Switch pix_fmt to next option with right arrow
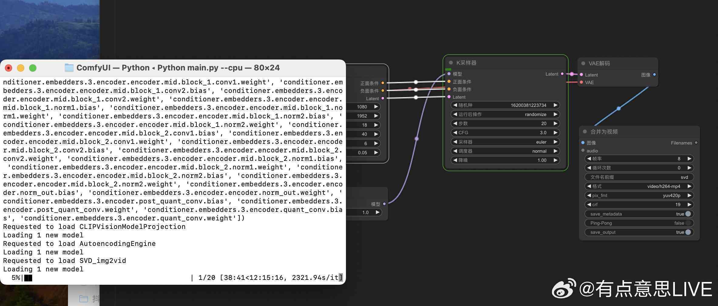The image size is (718, 306). tap(689, 195)
